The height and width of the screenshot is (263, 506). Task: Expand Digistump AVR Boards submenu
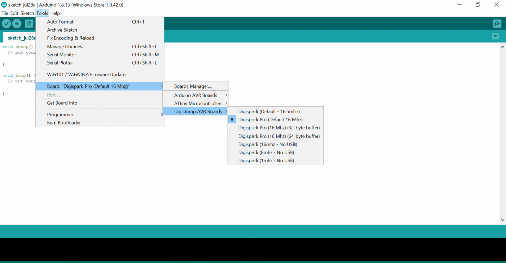point(196,112)
